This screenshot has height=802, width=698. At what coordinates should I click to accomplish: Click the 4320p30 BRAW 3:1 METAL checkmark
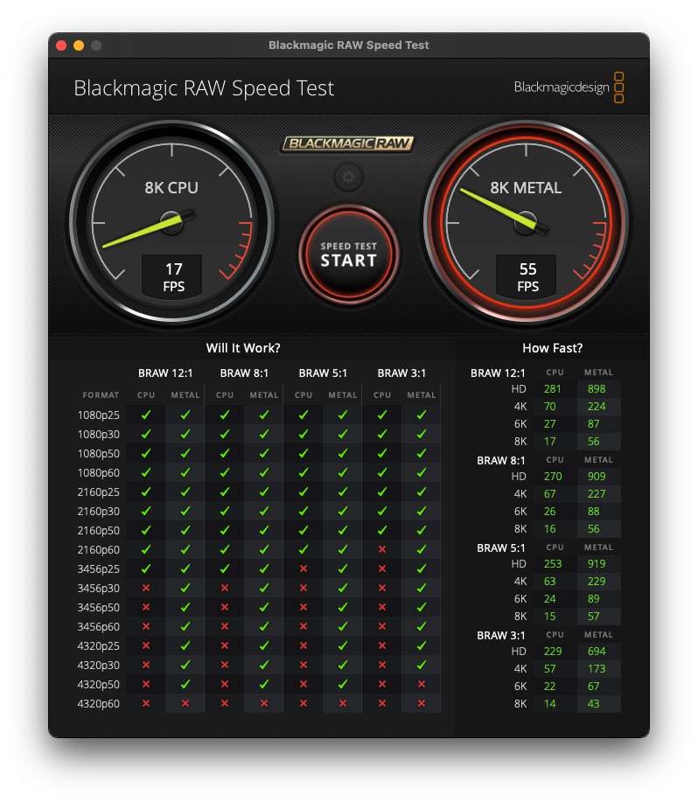pyautogui.click(x=422, y=665)
